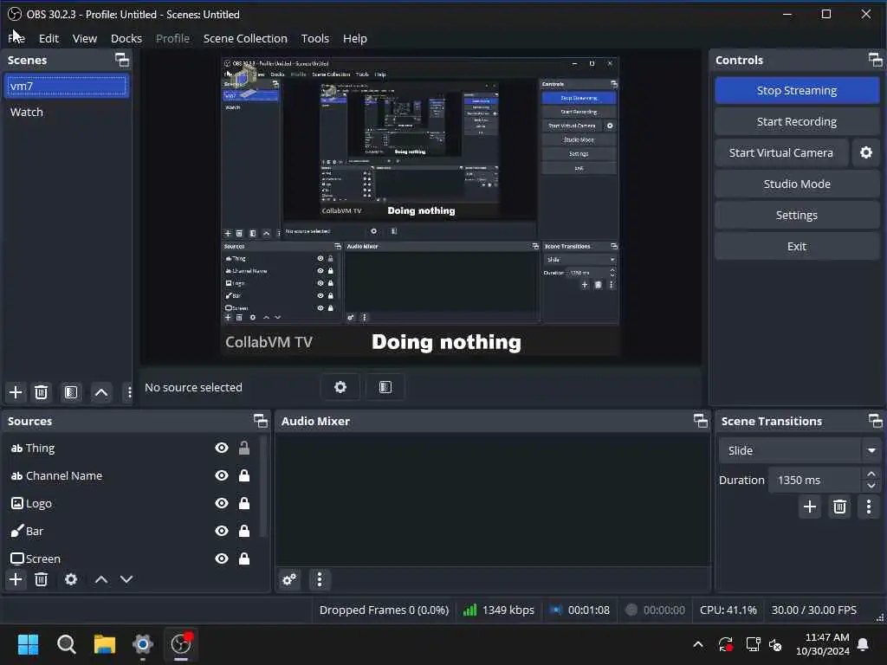Open Scenes panel more options menu
887x665 pixels.
click(x=129, y=392)
